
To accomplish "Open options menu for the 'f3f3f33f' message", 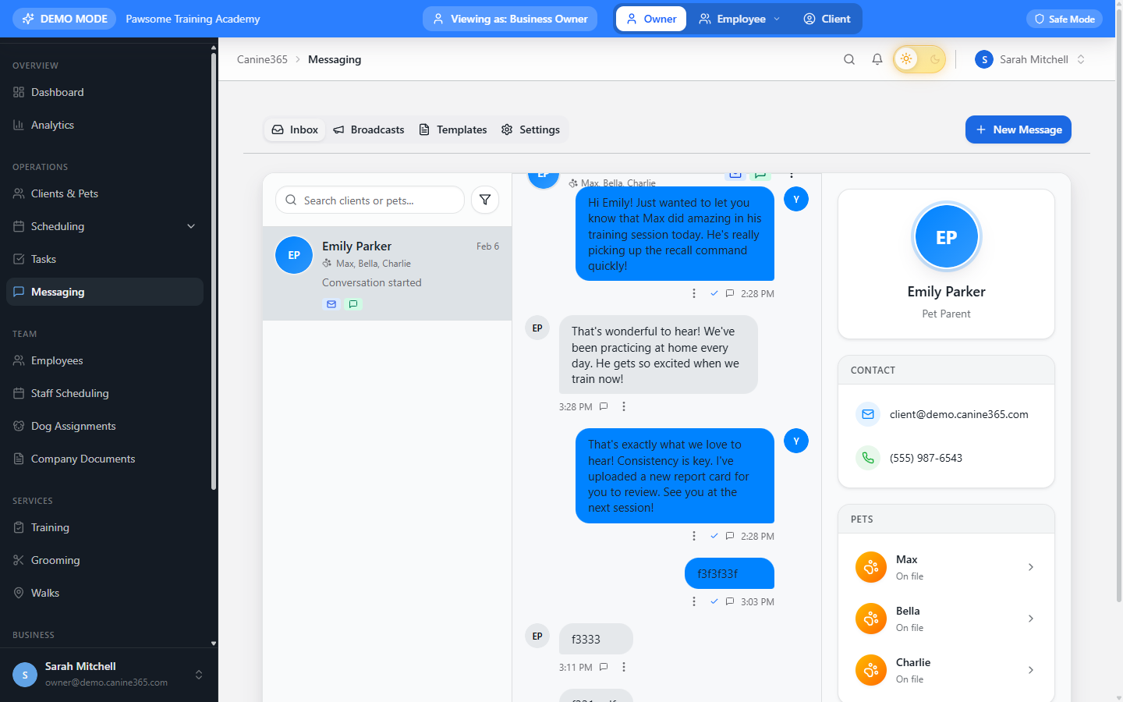I will click(694, 601).
